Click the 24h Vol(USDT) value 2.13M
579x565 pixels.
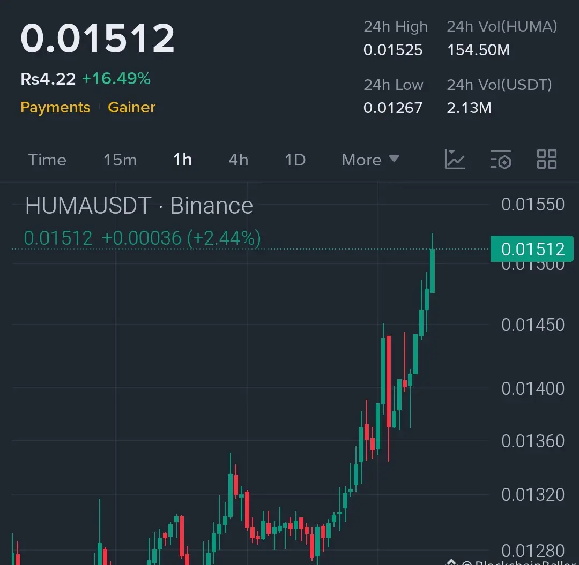469,108
